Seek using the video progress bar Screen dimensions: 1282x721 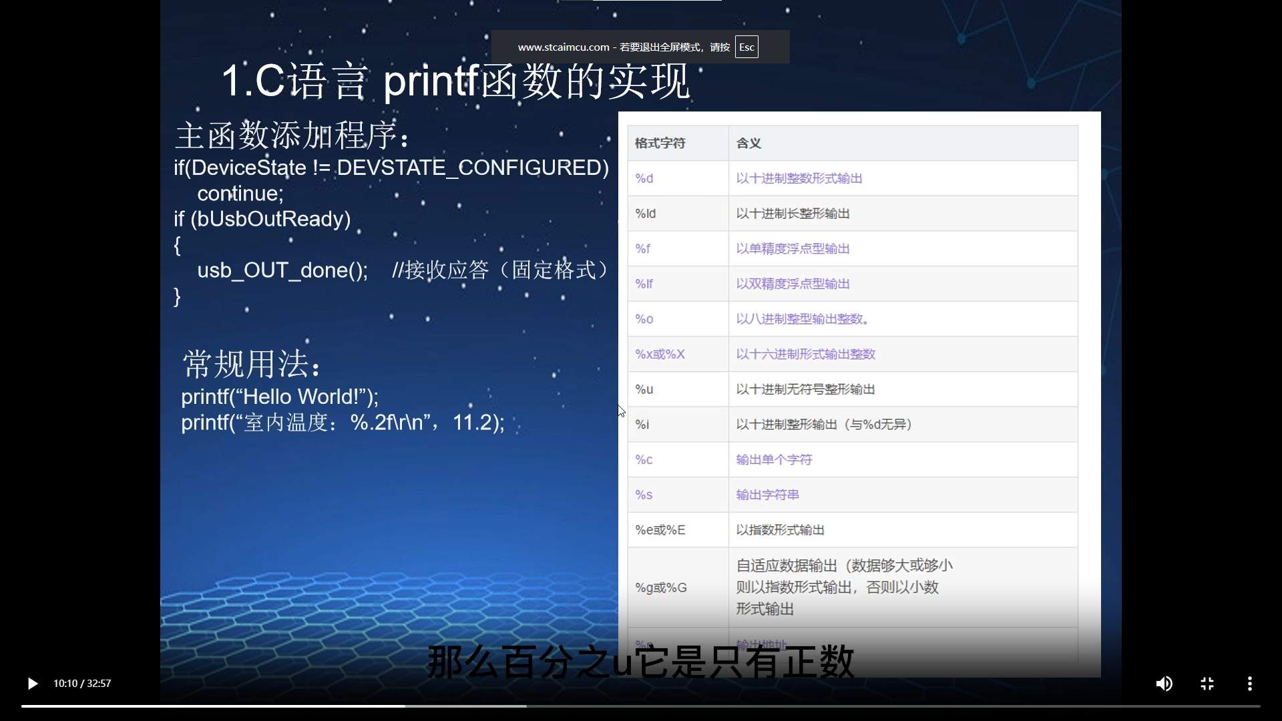click(x=641, y=706)
